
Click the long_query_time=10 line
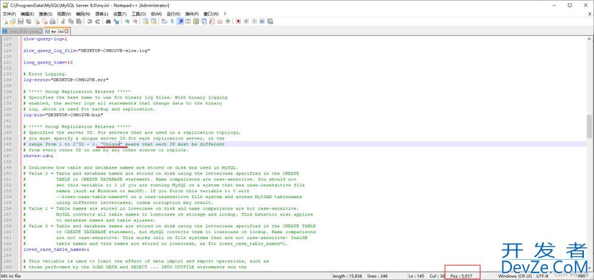[48, 62]
